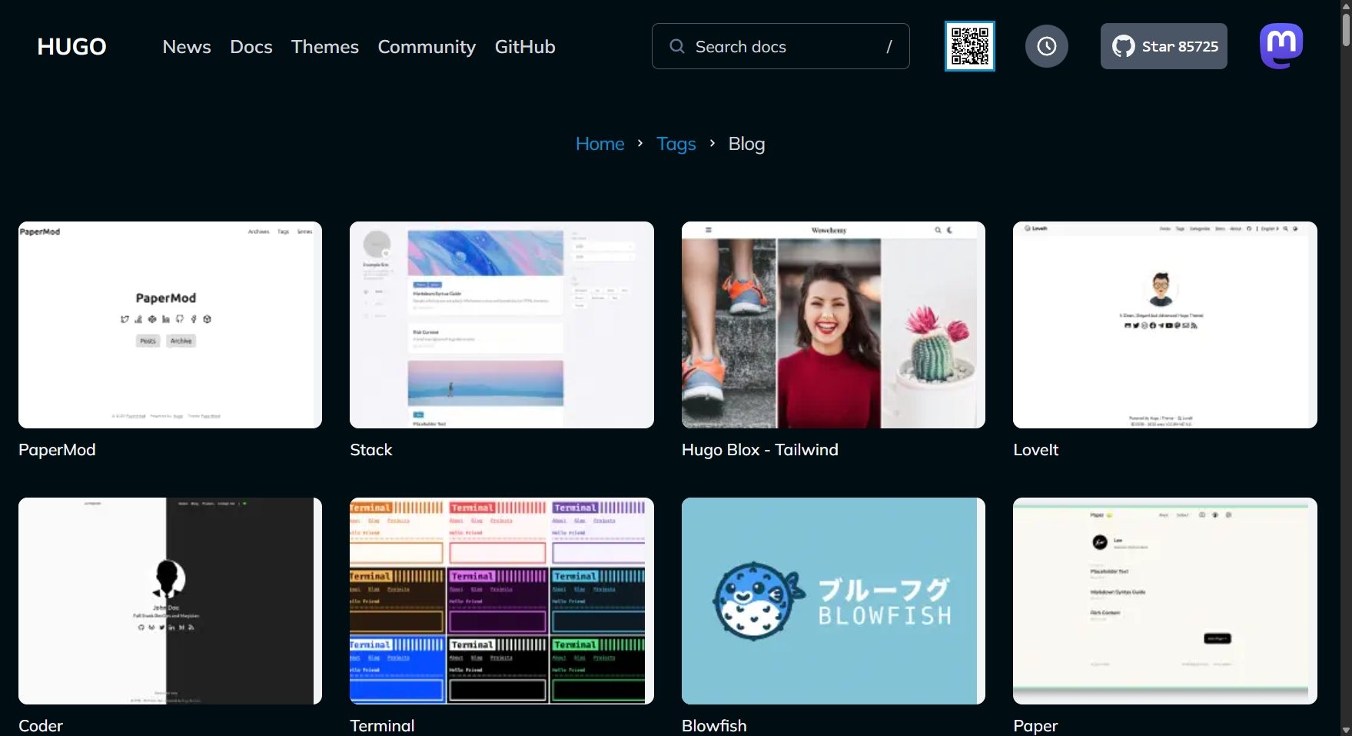Open the Home breadcrumb link
Image resolution: width=1352 pixels, height=736 pixels.
[x=599, y=144]
